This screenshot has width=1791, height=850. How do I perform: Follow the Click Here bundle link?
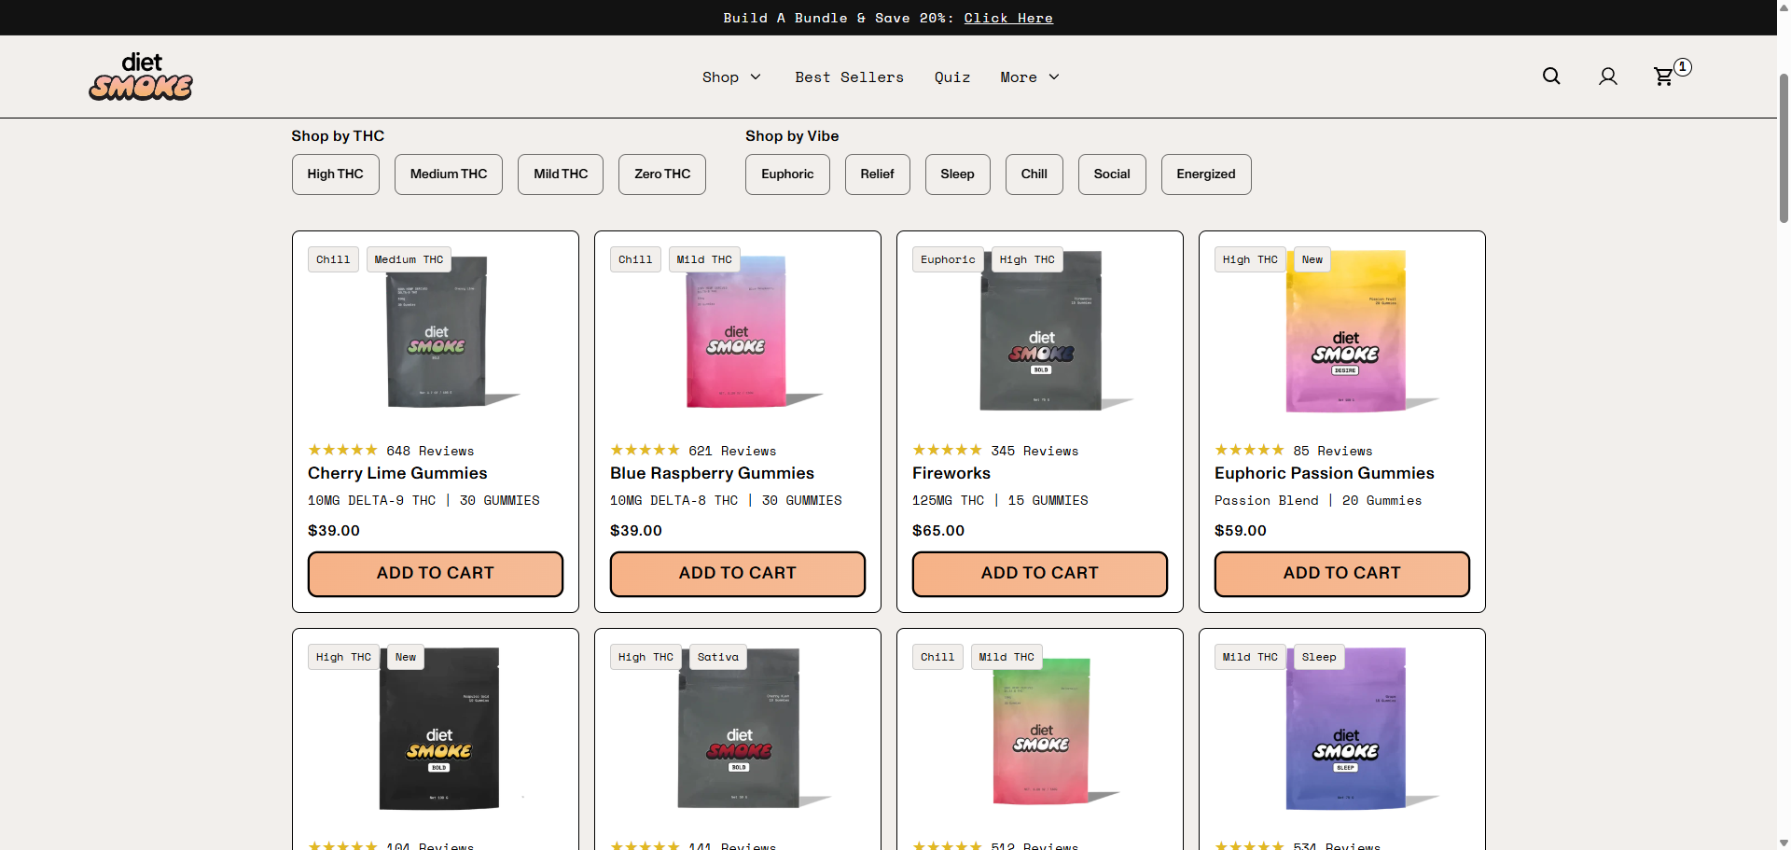[x=1008, y=18]
